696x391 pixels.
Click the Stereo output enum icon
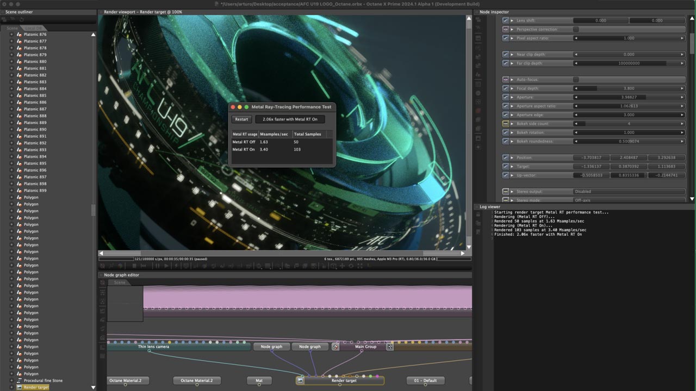(x=505, y=191)
